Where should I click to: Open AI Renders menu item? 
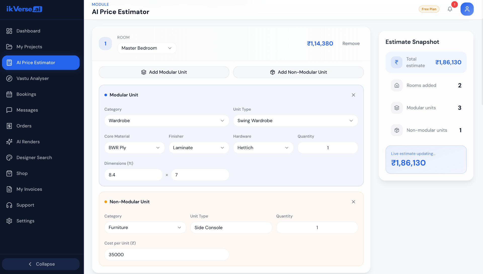click(x=41, y=142)
